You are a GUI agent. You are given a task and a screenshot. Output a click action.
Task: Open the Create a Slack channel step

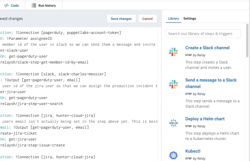pyautogui.click(x=207, y=48)
